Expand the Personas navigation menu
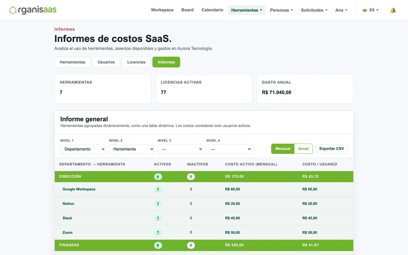The image size is (408, 255). pyautogui.click(x=282, y=10)
